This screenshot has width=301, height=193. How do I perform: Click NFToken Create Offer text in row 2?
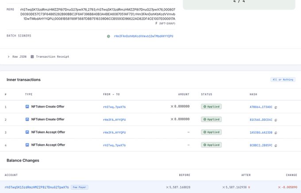(x=48, y=119)
